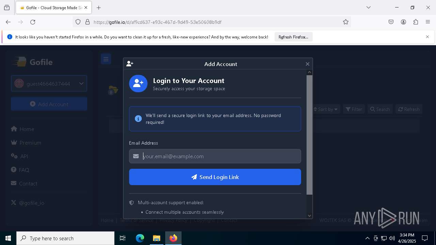Screen dimensions: 436x245
Task: Click the volume speaker tray icon
Action: pos(392,238)
